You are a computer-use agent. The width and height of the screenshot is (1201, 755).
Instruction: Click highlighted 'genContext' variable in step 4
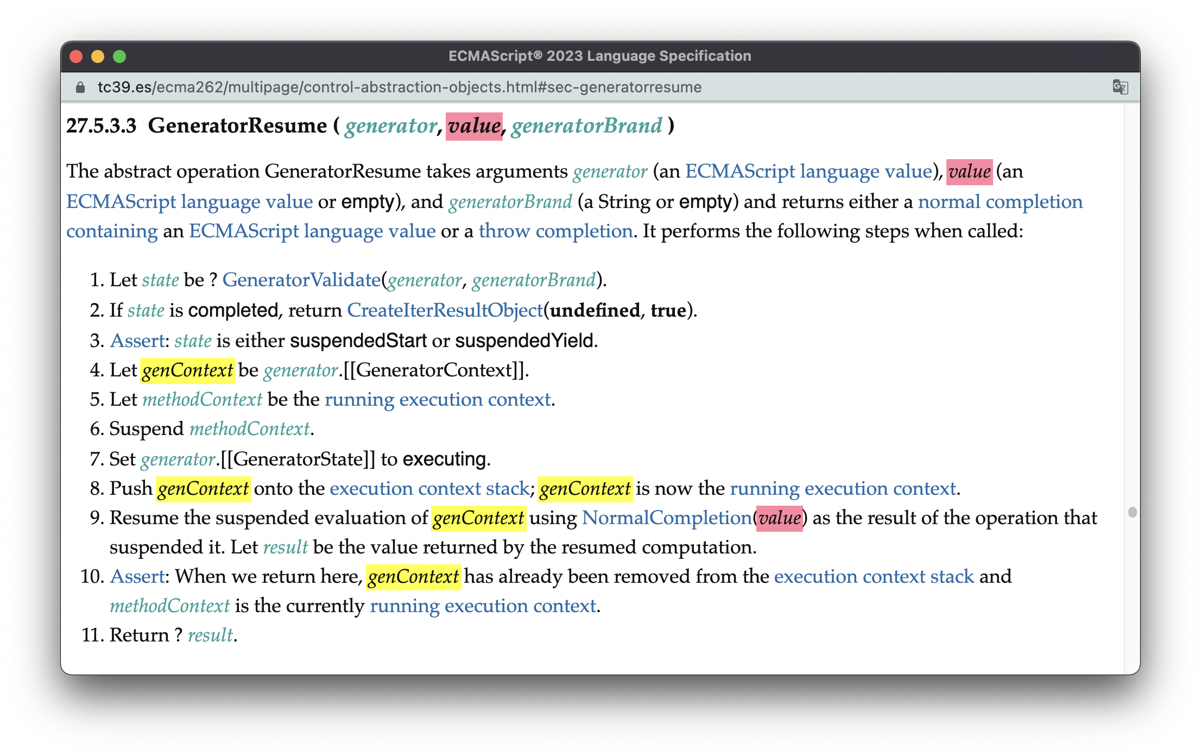187,370
